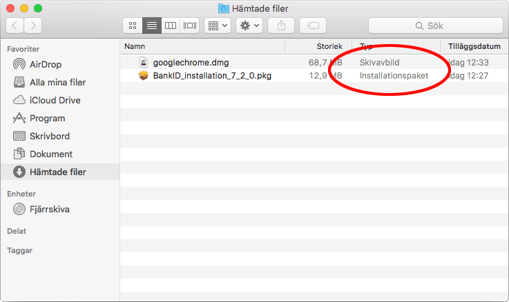This screenshot has width=509, height=302.
Task: Click the 68,7 MB size cell
Action: [x=325, y=63]
